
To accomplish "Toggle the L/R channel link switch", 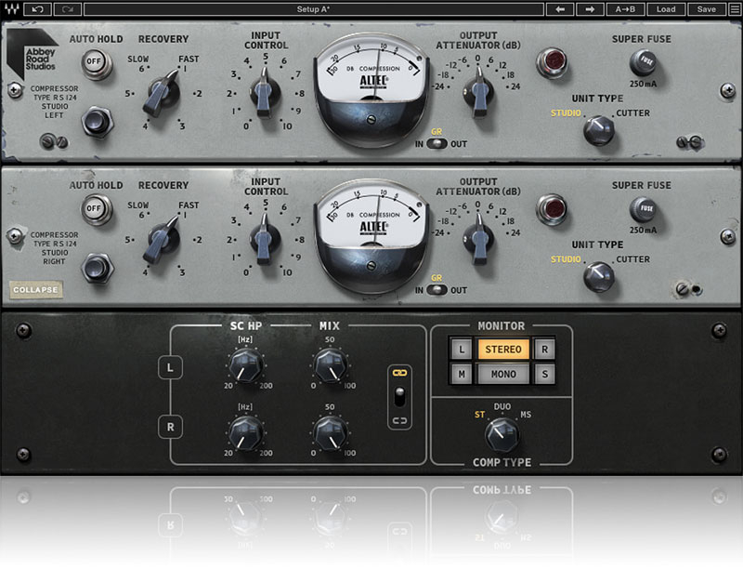I will pyautogui.click(x=398, y=397).
